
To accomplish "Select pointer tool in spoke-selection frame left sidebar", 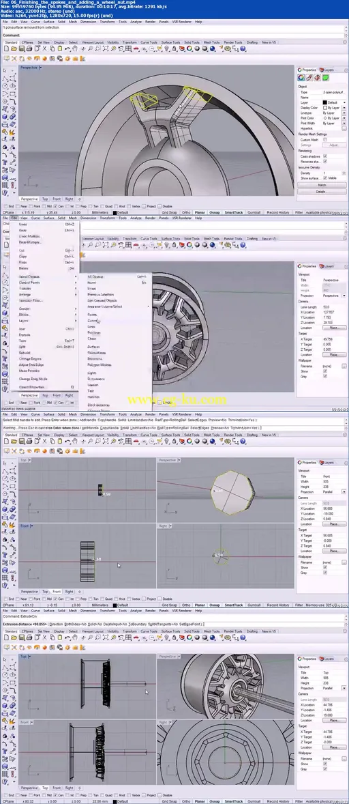I will 5,70.
